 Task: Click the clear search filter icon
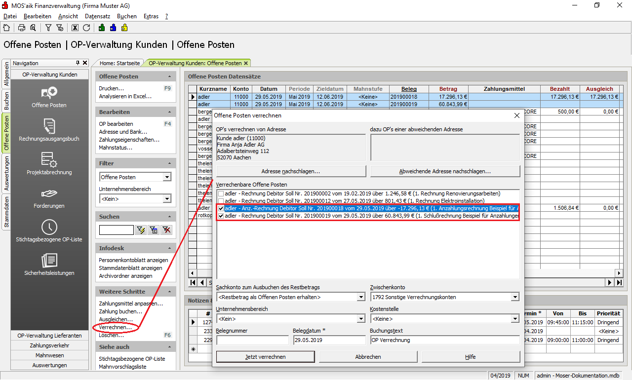[x=166, y=229]
